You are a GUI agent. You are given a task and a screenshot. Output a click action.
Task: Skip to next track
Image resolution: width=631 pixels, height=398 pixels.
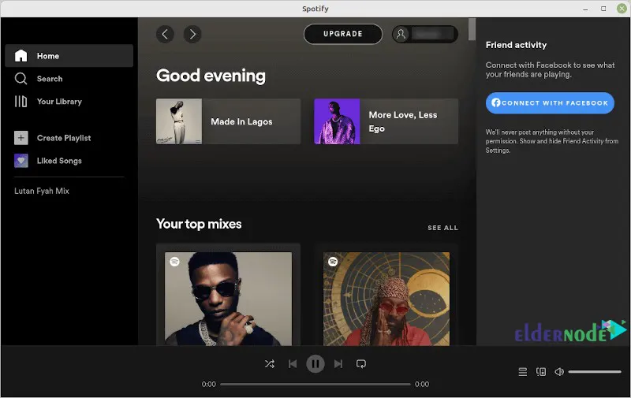point(338,364)
